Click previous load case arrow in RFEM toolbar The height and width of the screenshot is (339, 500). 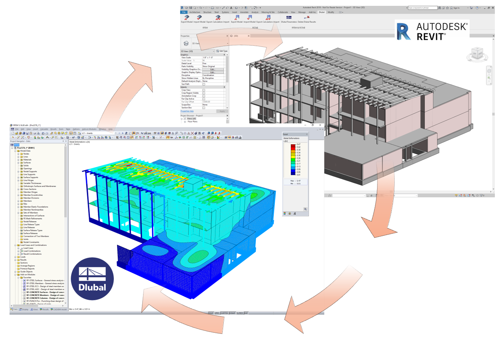119,133
